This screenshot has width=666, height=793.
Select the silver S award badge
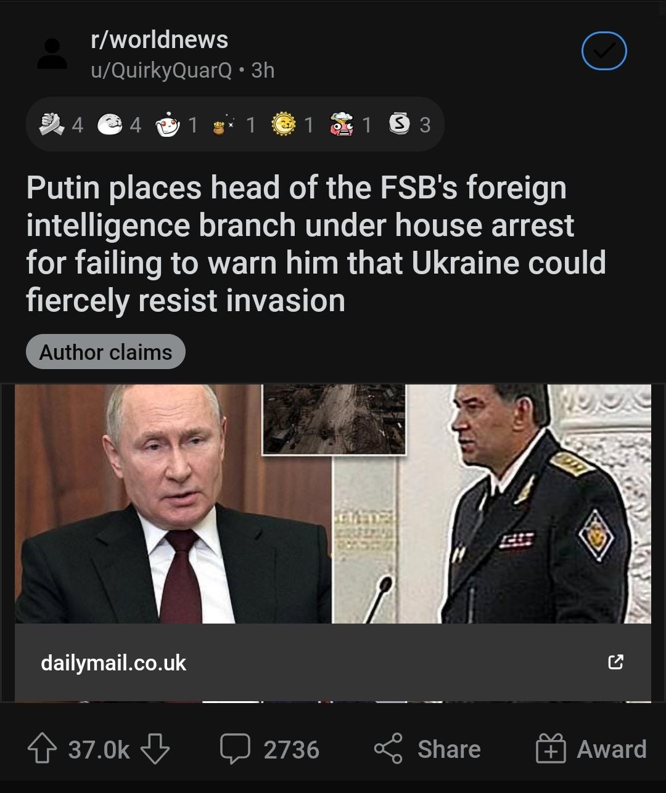coord(400,124)
